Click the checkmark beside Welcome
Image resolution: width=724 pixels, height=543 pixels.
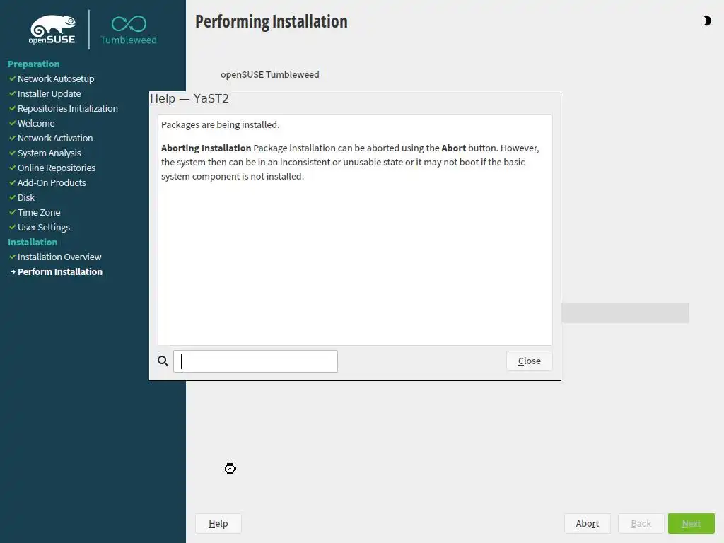click(13, 123)
